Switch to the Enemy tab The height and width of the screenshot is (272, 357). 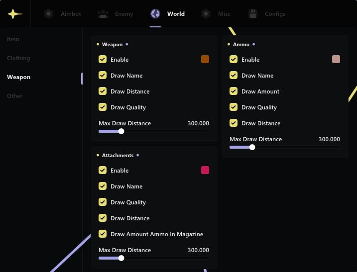pyautogui.click(x=124, y=14)
